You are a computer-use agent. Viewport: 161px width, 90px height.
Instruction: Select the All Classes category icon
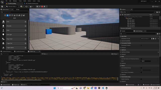(24, 15)
